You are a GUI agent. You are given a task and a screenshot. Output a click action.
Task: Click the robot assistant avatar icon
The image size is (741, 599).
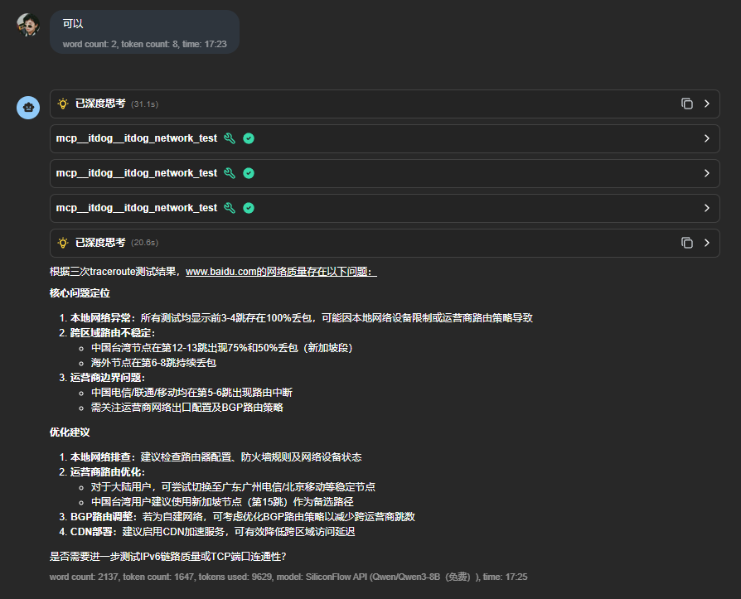(28, 108)
